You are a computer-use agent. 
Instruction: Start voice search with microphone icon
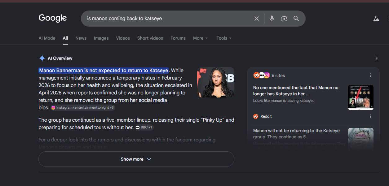272,19
